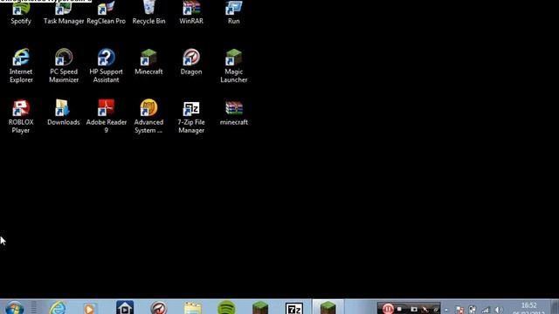559x314 pixels.
Task: Launch Internet Explorer from the taskbar
Action: click(x=59, y=308)
